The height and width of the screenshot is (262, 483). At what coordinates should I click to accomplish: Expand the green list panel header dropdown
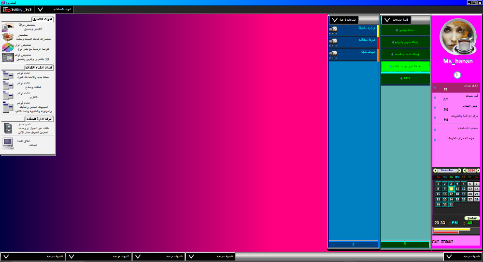(387, 20)
